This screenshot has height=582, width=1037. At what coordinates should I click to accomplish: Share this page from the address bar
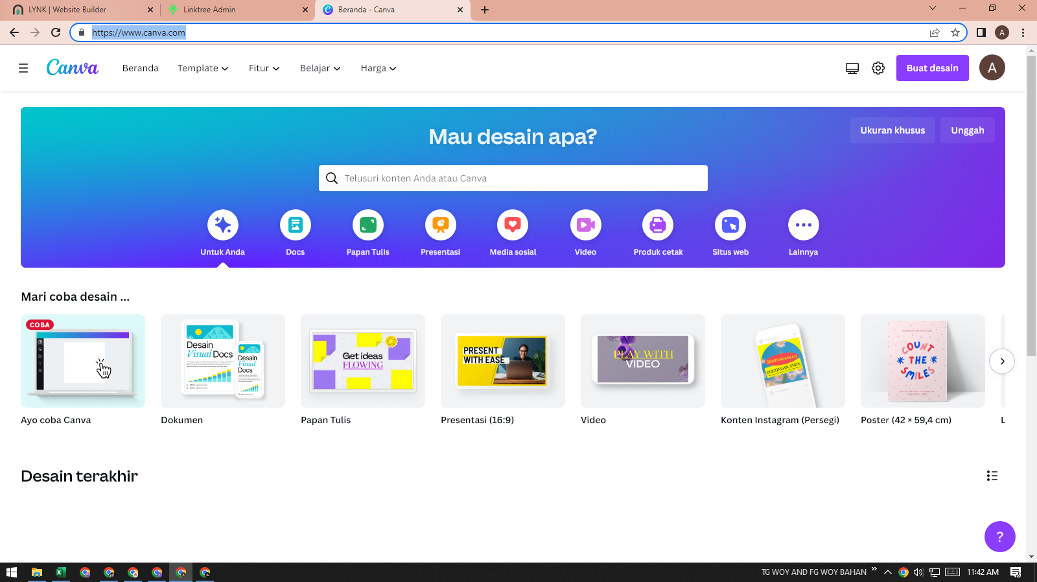pos(935,32)
